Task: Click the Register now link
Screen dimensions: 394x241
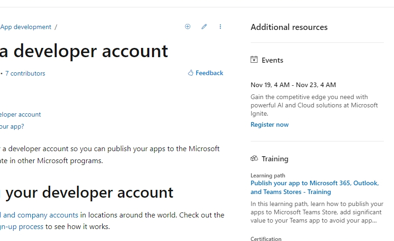Action: [270, 124]
